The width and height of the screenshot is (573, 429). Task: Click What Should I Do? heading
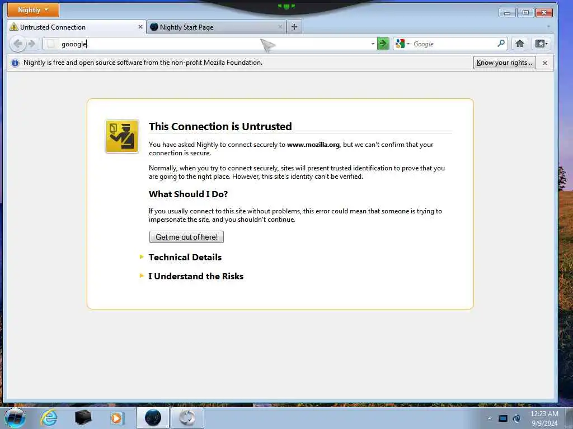click(x=188, y=194)
